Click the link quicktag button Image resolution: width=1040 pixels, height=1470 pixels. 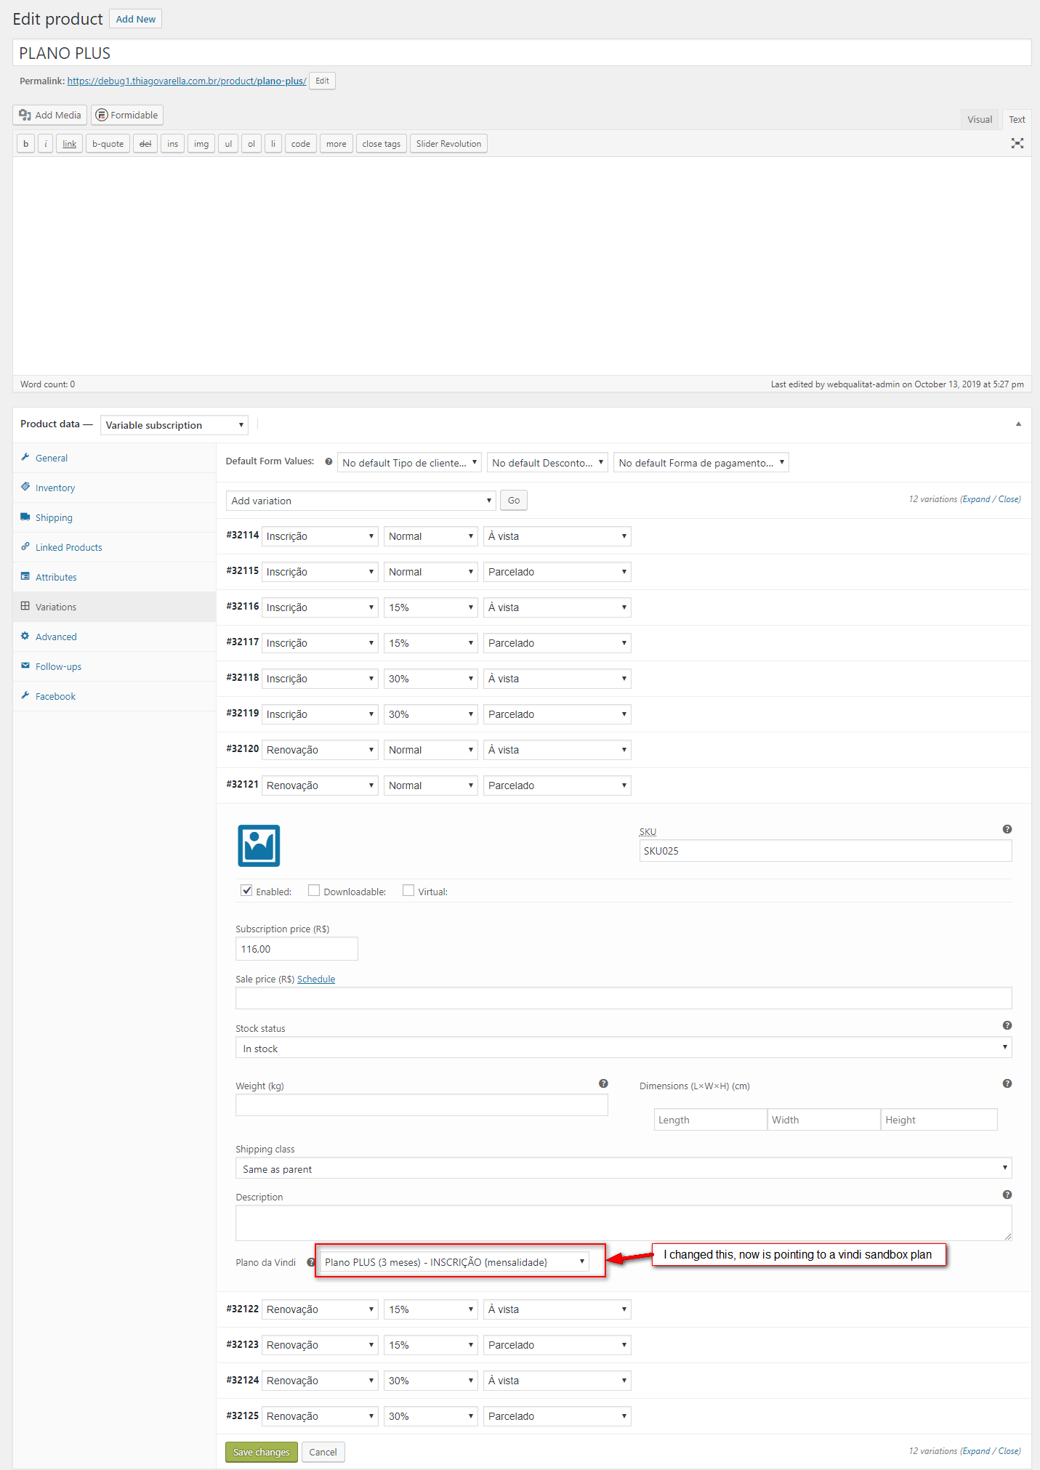(69, 144)
